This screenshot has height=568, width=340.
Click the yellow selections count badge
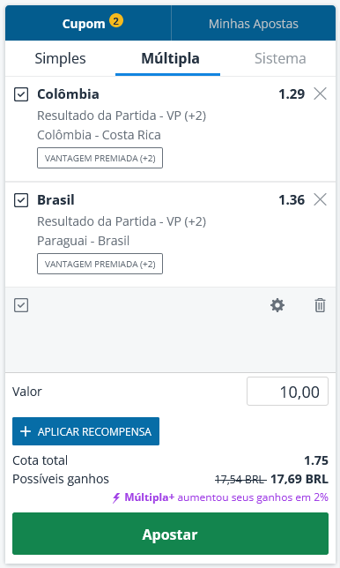(x=116, y=21)
